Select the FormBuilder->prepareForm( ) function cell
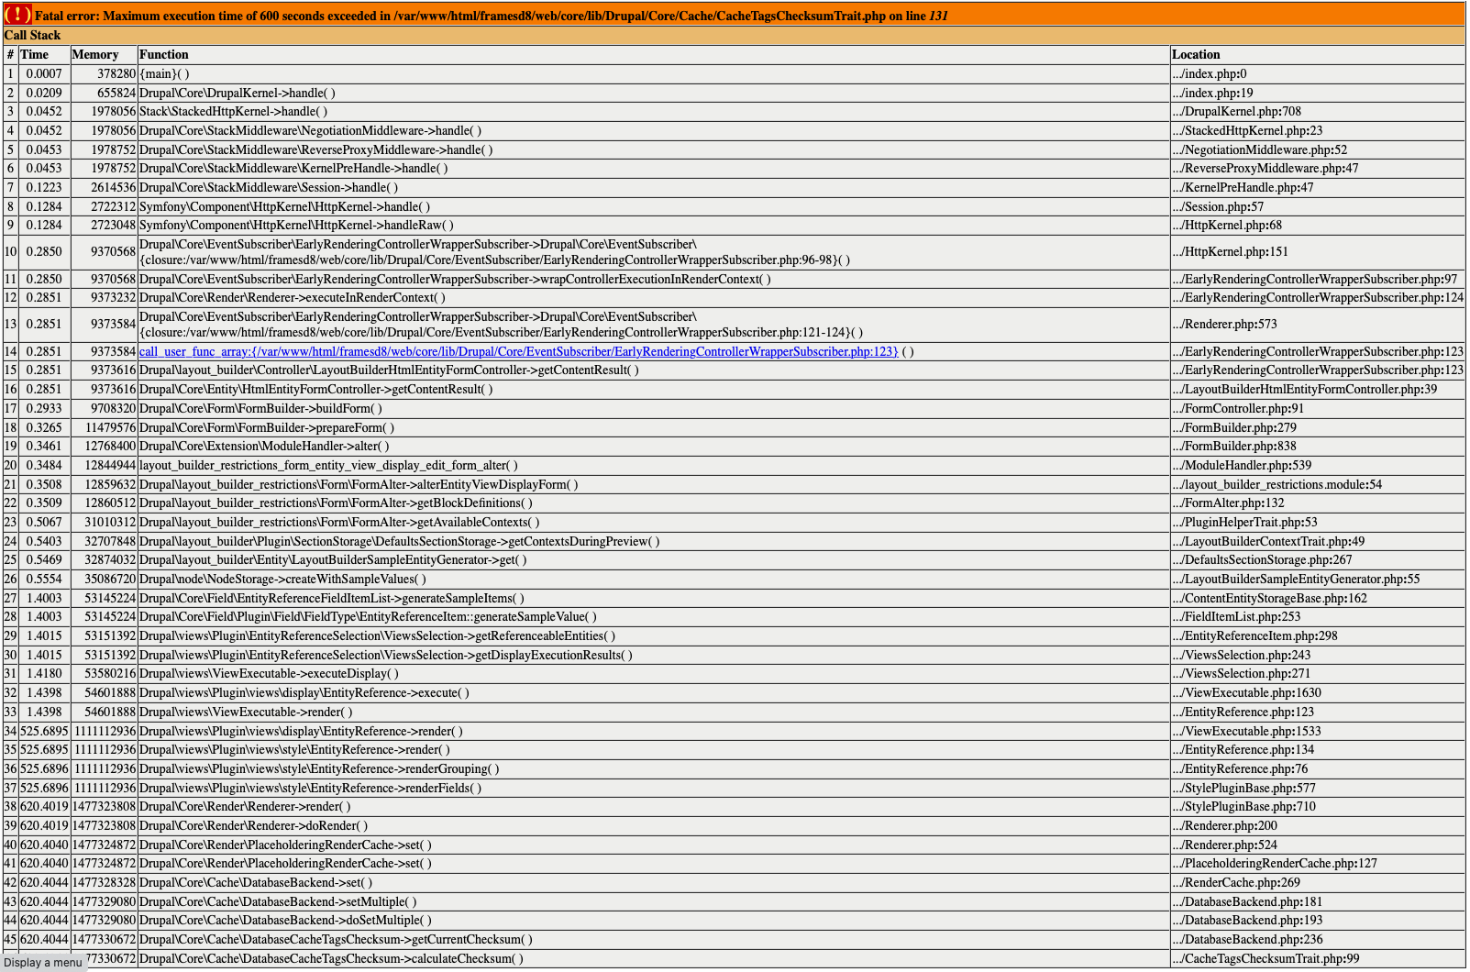The height and width of the screenshot is (972, 1470). (x=654, y=427)
